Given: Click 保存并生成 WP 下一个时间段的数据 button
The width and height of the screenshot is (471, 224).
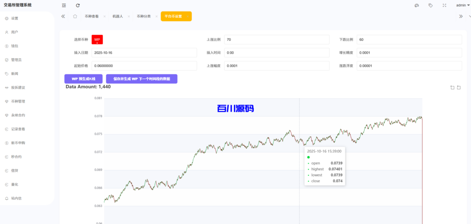Looking at the screenshot, I should (142, 79).
